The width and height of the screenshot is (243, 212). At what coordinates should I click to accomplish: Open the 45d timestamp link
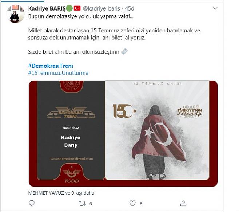(x=130, y=8)
